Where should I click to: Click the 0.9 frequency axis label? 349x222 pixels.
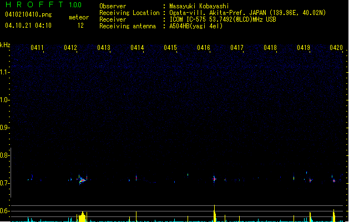pyautogui.click(x=4, y=128)
